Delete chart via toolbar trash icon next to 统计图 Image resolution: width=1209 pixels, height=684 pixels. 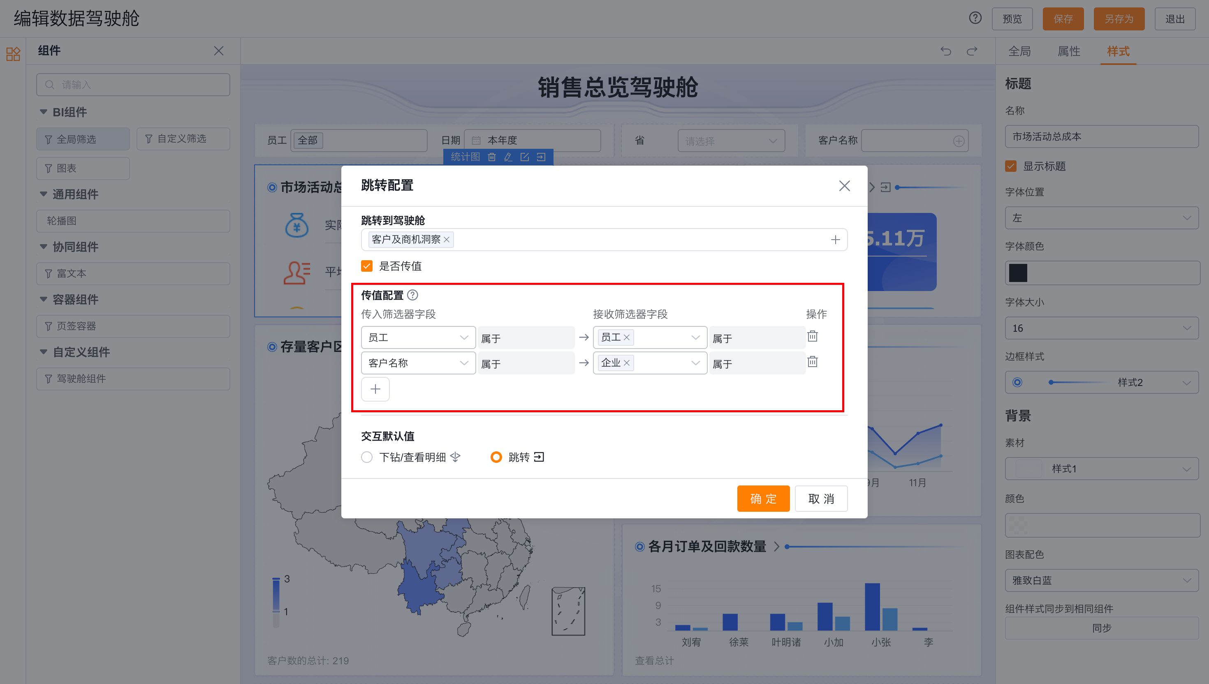click(x=491, y=157)
